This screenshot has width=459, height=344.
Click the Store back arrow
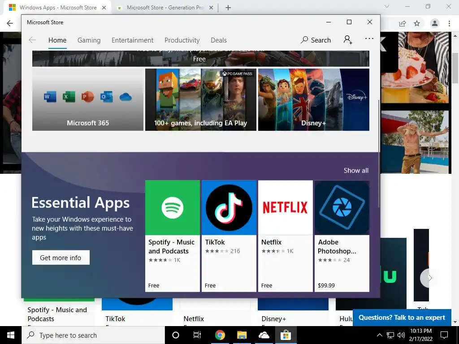coord(32,40)
